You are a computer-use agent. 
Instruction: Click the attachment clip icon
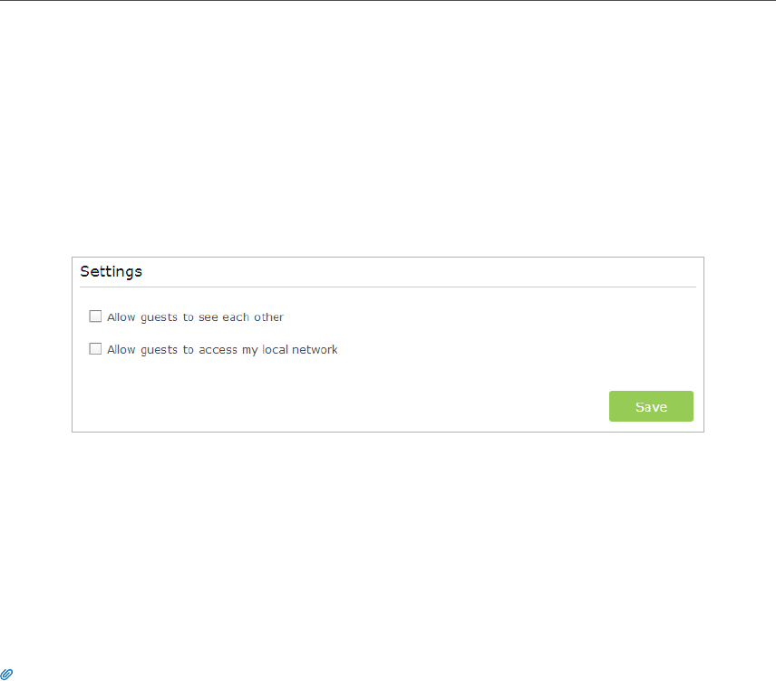(6, 674)
